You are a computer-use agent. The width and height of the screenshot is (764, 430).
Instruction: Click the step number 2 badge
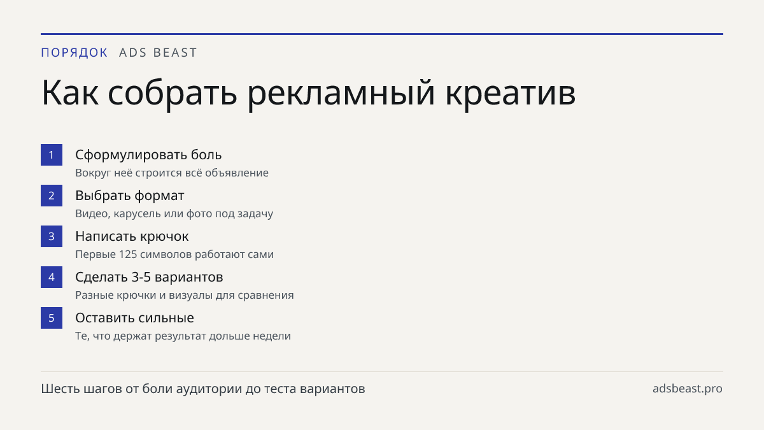click(52, 196)
